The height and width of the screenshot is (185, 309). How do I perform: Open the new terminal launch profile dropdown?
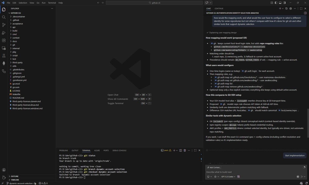(x=177, y=150)
